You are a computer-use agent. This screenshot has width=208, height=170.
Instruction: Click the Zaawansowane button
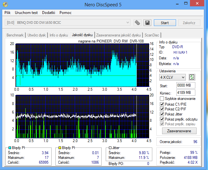click(179, 131)
